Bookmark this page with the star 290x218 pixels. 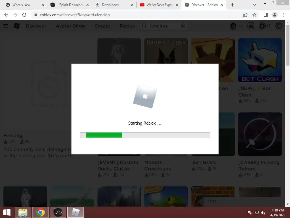(254, 15)
